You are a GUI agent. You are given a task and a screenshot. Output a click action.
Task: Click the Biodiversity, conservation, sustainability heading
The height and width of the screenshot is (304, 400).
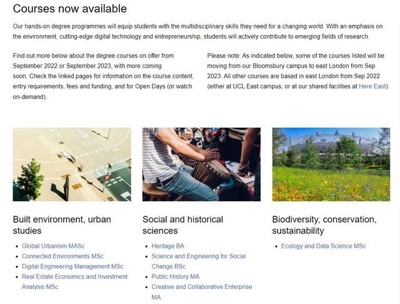tap(324, 225)
